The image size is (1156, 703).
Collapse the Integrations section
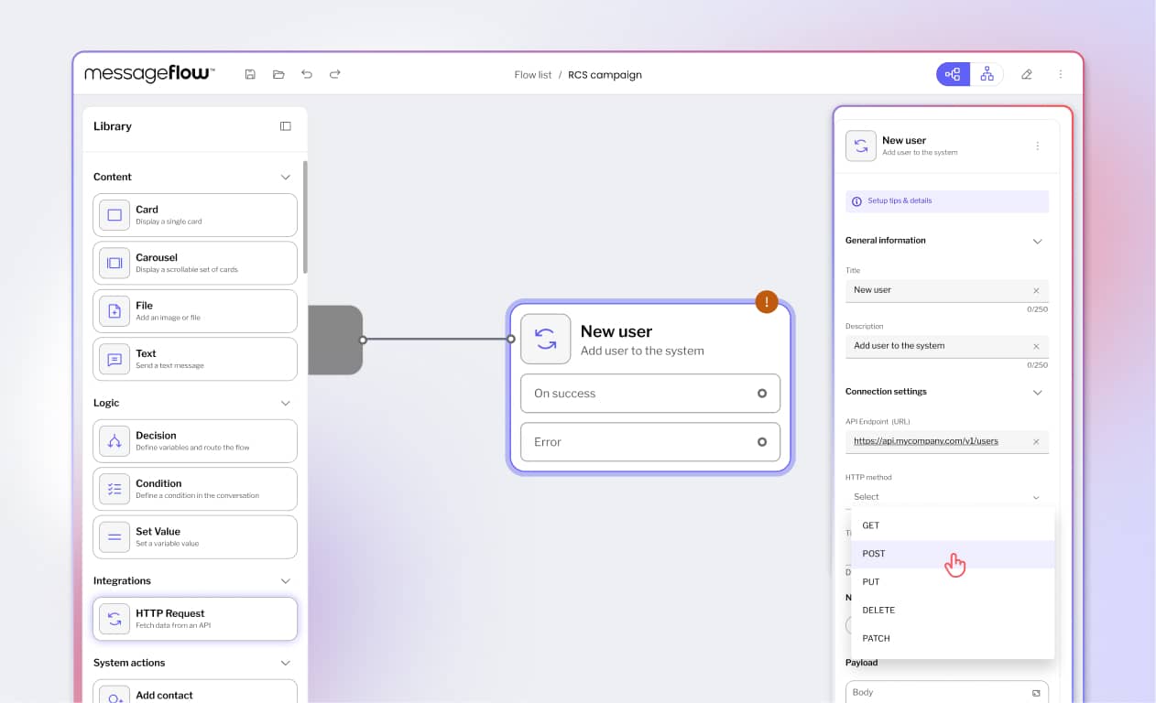286,580
